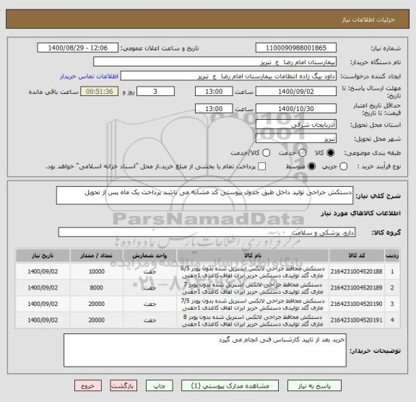This screenshot has width=416, height=402.
Task: Click the buyer organization name field
Action: [215, 62]
